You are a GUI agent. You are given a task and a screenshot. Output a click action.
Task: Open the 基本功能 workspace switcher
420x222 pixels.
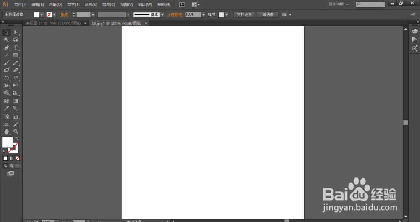[x=339, y=4]
